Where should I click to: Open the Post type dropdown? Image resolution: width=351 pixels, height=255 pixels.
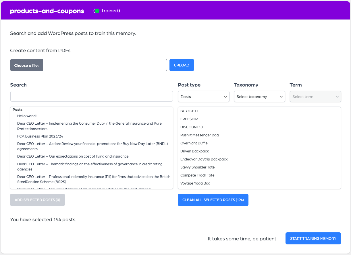point(204,97)
